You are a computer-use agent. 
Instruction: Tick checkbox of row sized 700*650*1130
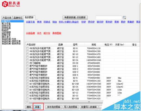27,48
